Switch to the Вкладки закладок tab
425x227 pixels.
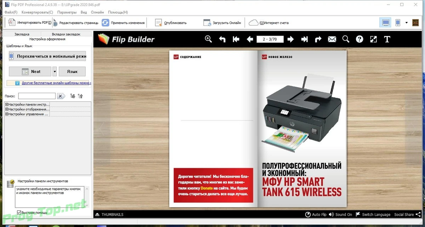(66, 34)
